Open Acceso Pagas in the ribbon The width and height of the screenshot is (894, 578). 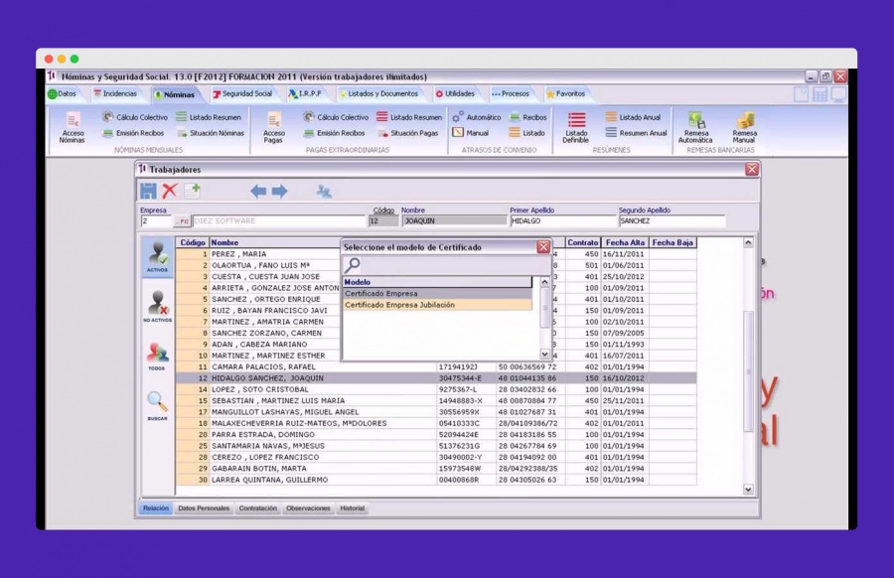tap(274, 128)
